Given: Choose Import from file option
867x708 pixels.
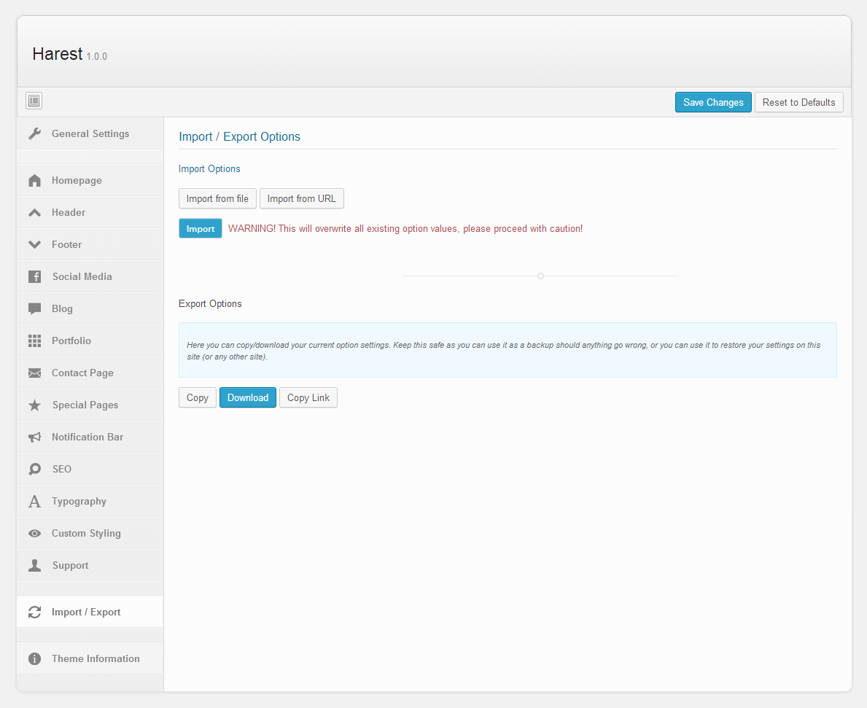Looking at the screenshot, I should 217,198.
